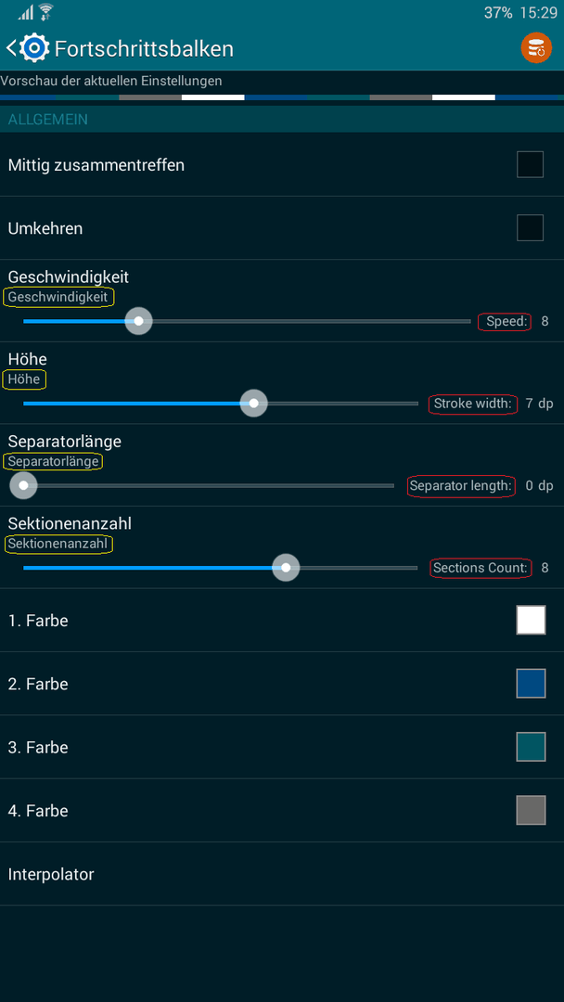The image size is (564, 1002).
Task: Click the Separatorlänge slider handle
Action: coord(23,485)
